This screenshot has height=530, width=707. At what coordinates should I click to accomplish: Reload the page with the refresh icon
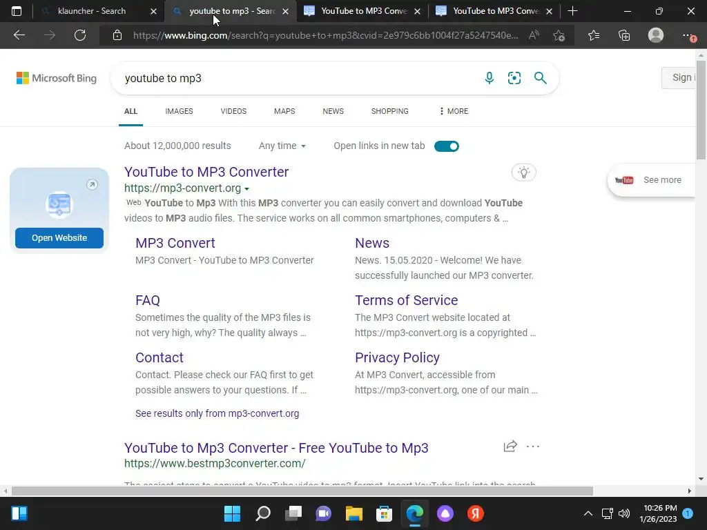tap(80, 35)
